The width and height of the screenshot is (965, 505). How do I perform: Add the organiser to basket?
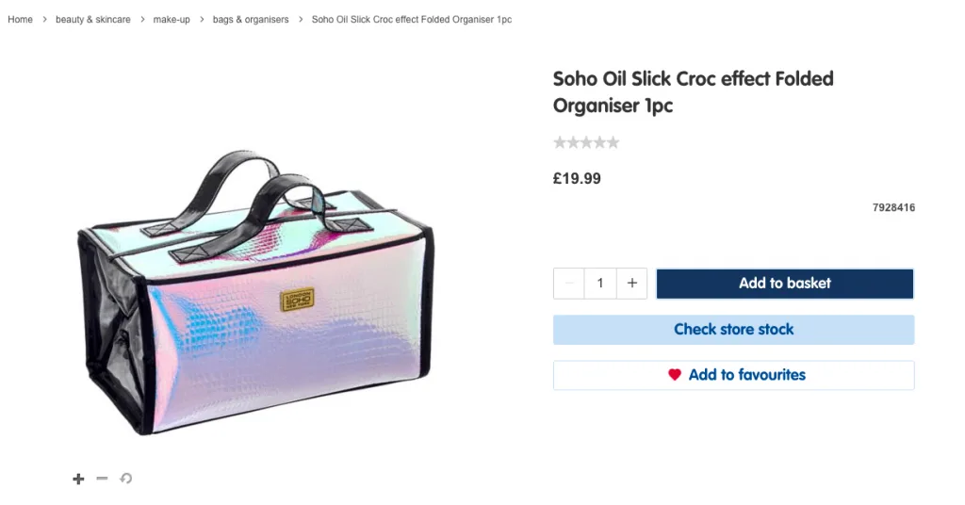tap(784, 284)
